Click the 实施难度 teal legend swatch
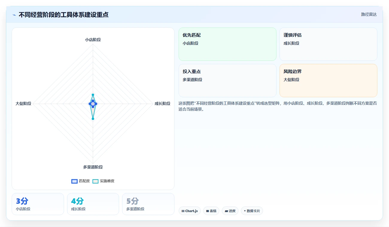389x227 pixels. click(95, 181)
